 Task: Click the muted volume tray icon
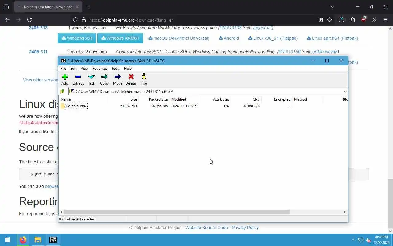point(368,240)
